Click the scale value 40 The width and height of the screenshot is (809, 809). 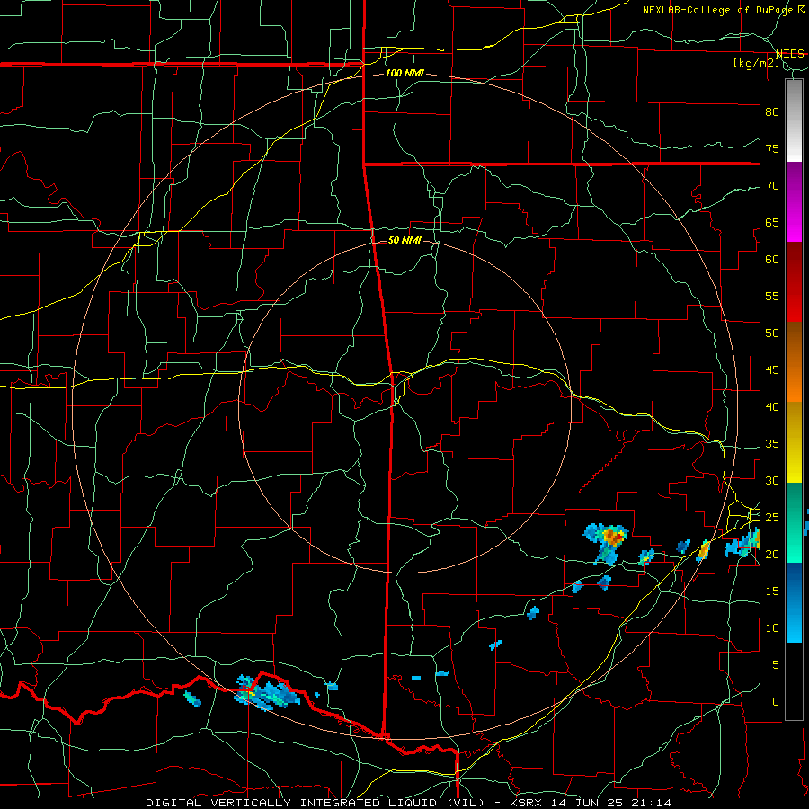tap(772, 407)
